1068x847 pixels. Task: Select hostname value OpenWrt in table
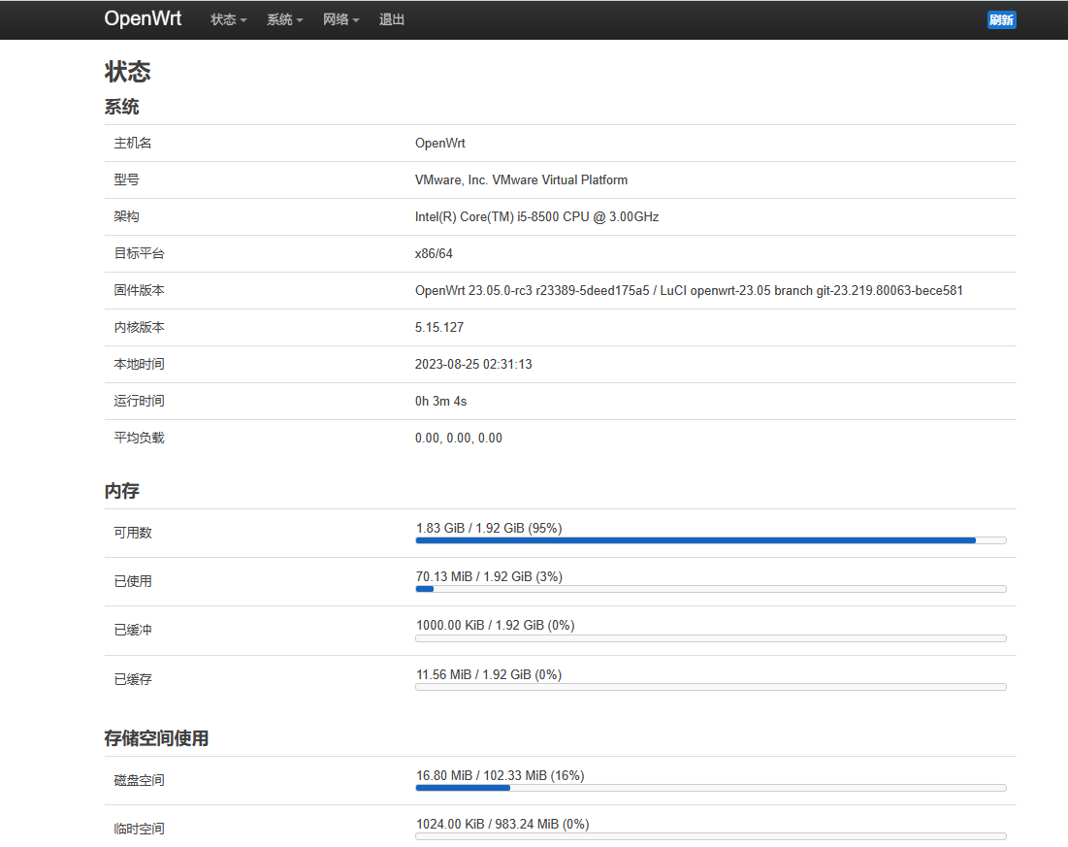tap(440, 143)
